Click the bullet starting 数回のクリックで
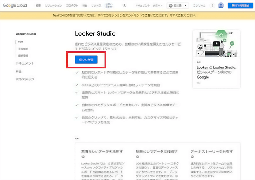Image resolution: width=255 pixels, height=180 pixels. (x=130, y=120)
